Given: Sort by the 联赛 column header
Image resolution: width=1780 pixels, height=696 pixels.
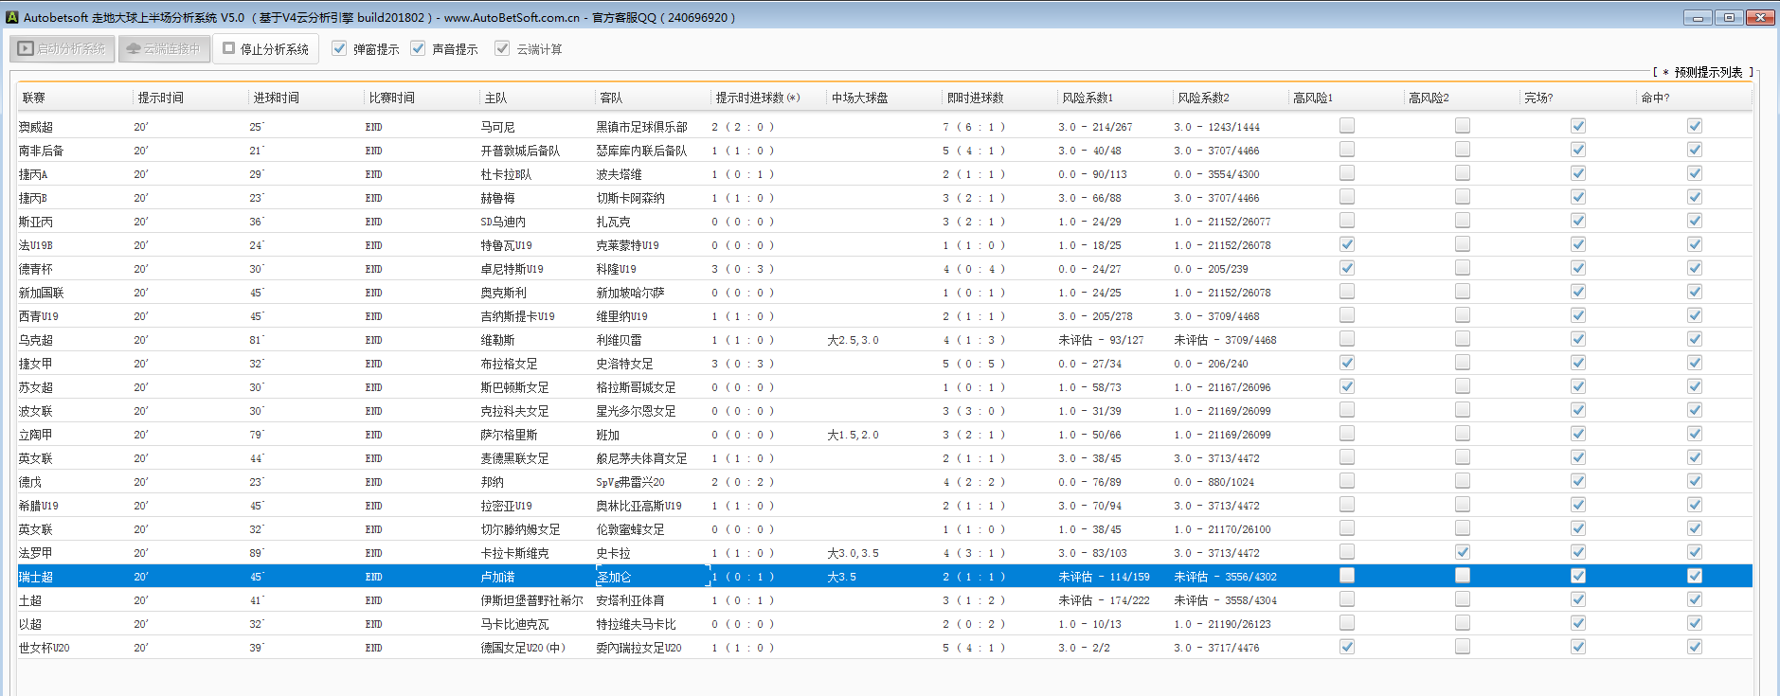Looking at the screenshot, I should 34,98.
